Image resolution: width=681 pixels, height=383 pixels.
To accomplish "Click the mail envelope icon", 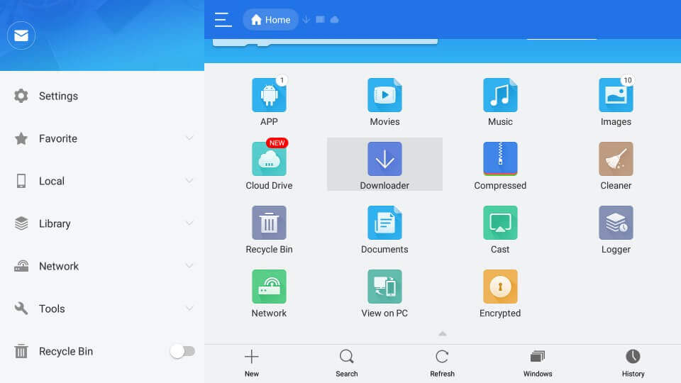I will (21, 35).
